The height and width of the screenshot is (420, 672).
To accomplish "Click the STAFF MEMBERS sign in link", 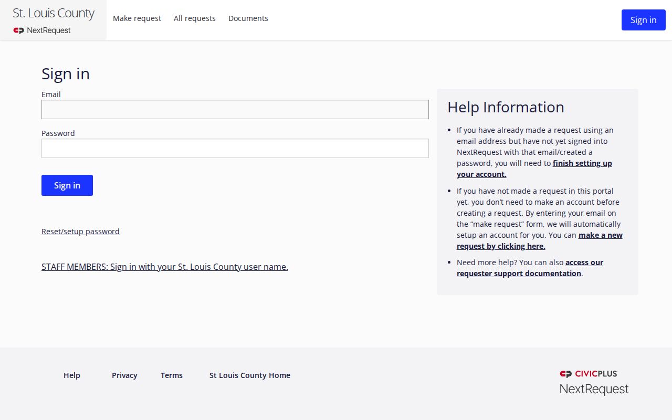I will [165, 267].
